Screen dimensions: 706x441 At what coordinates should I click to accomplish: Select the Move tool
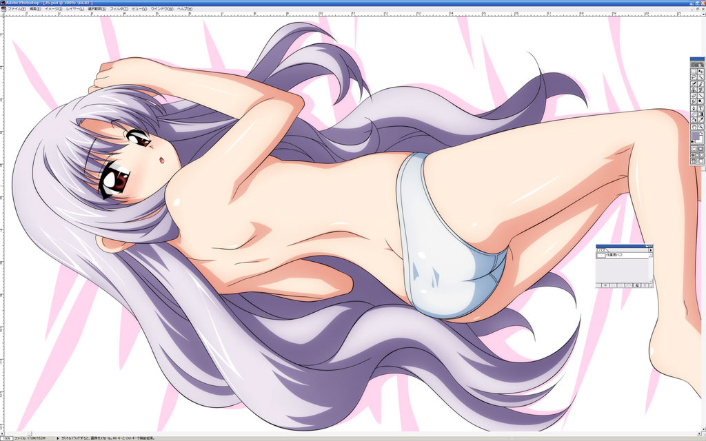coord(701,71)
